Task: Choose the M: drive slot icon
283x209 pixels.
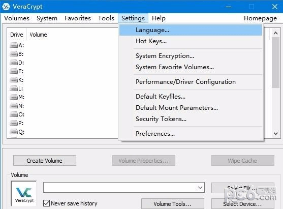Action: point(14,97)
